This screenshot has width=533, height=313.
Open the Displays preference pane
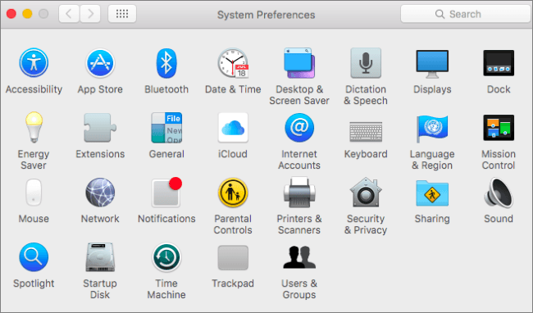[432, 64]
